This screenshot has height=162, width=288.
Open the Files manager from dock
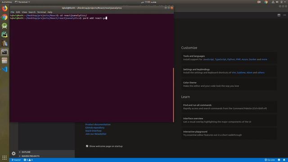tap(4, 61)
